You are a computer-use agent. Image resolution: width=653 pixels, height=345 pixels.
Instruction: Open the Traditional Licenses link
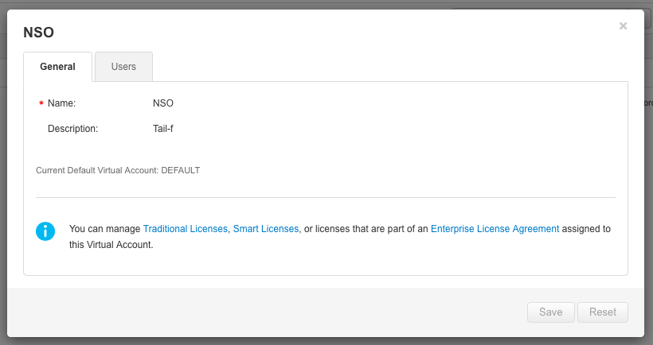click(x=186, y=229)
